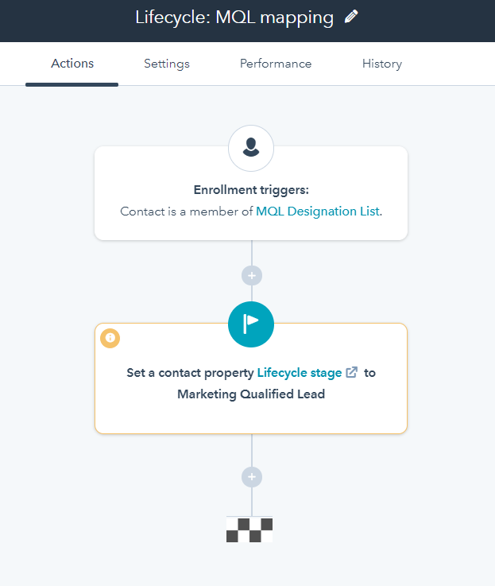Viewport: 495px width, 586px height.
Task: Follow the Lifecycle stage property link
Action: click(x=299, y=372)
